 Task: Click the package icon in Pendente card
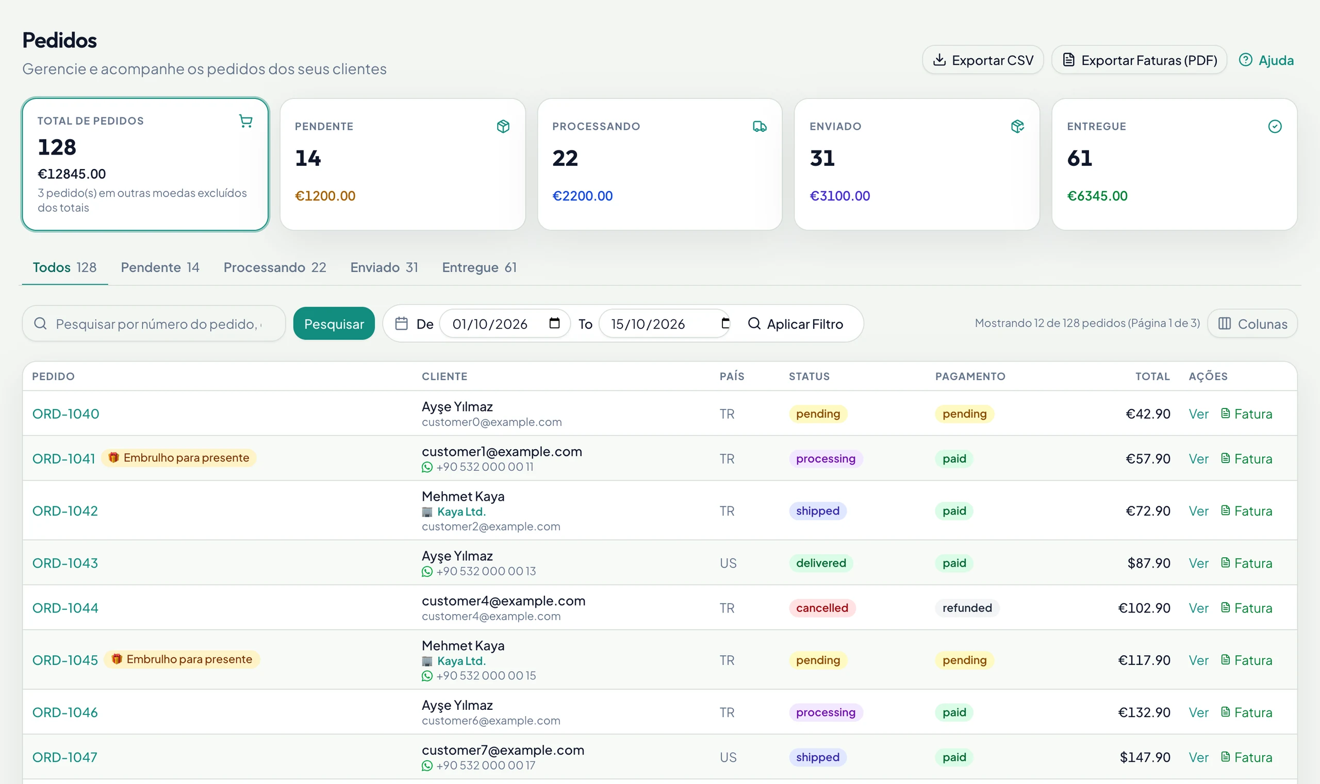pyautogui.click(x=503, y=126)
